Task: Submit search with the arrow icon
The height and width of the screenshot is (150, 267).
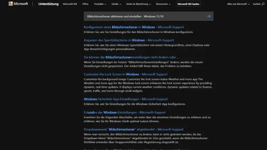Action: tap(209, 16)
